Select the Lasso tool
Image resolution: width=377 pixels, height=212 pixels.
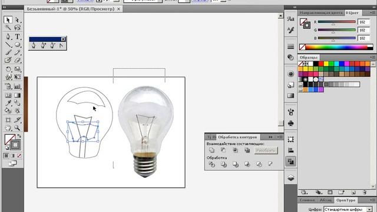[17, 28]
